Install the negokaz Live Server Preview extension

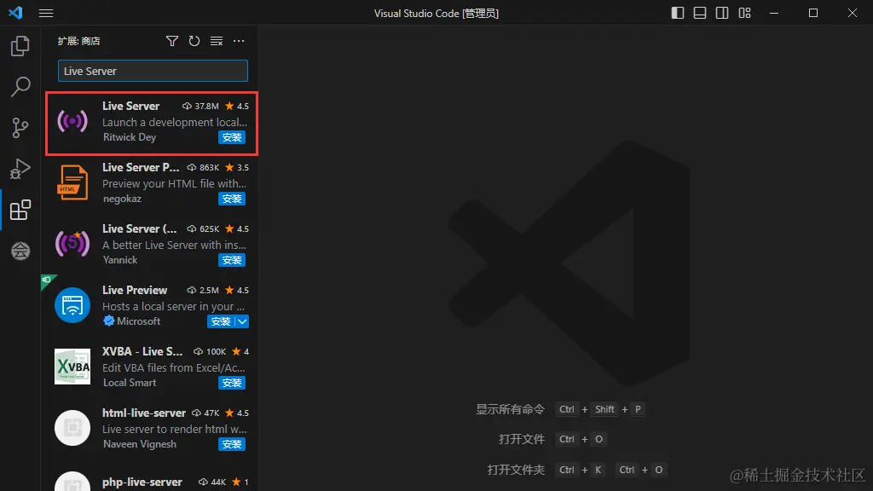pos(232,199)
